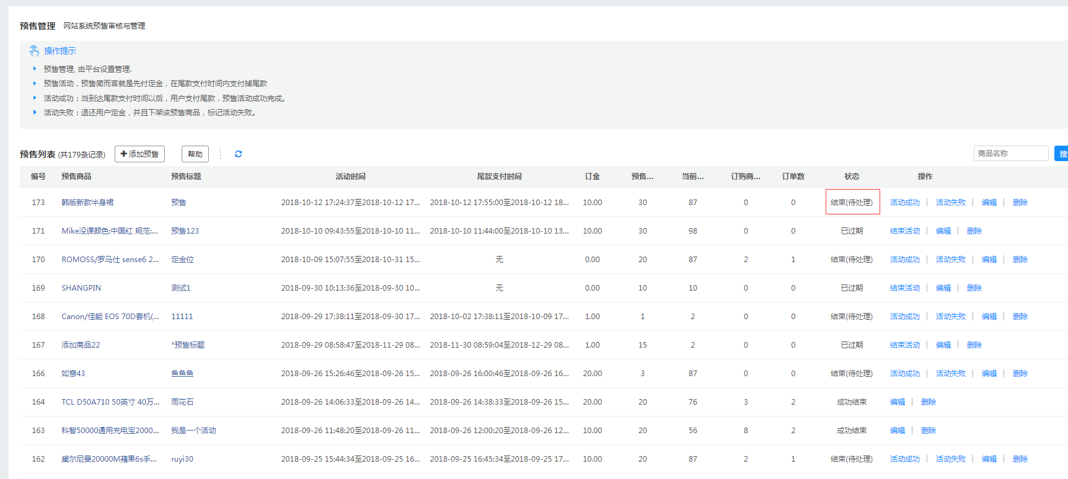This screenshot has width=1068, height=479.
Task: Click the 添加预售 button
Action: pos(139,154)
